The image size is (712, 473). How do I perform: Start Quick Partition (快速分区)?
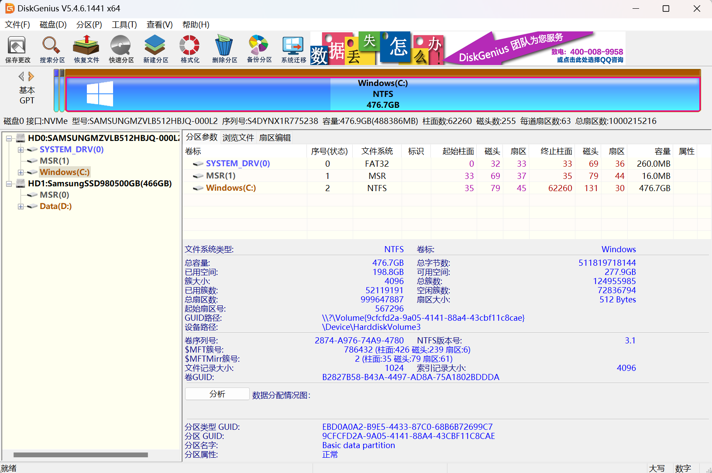pos(121,49)
